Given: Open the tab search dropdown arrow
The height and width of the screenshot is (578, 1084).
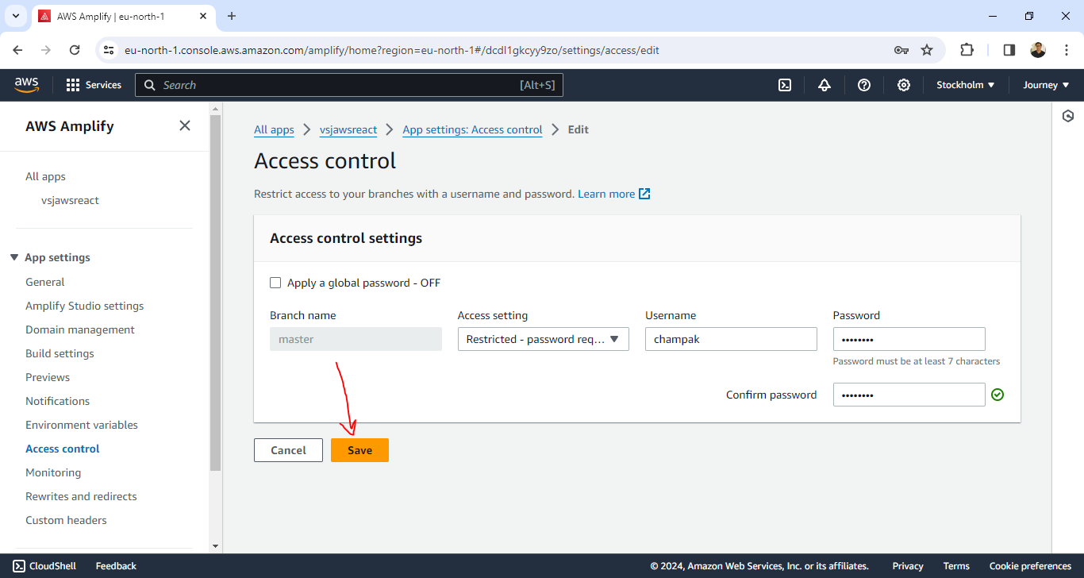Looking at the screenshot, I should (15, 16).
